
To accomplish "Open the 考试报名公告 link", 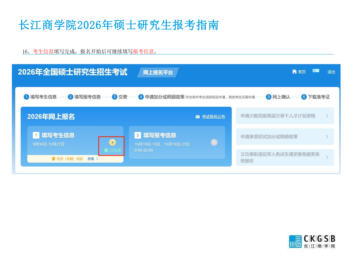I will [213, 117].
